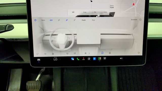Tap the LO temperature display
The width and height of the screenshot is (162, 91).
55,59
